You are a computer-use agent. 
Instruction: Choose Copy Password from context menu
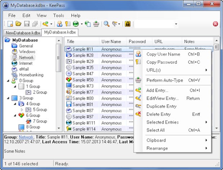point(172,62)
